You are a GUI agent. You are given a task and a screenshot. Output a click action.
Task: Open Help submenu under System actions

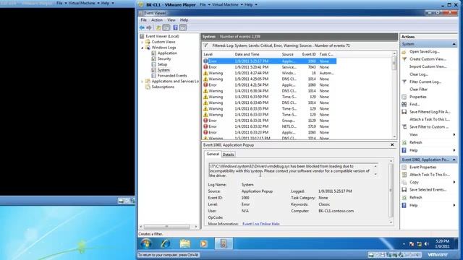tap(413, 150)
